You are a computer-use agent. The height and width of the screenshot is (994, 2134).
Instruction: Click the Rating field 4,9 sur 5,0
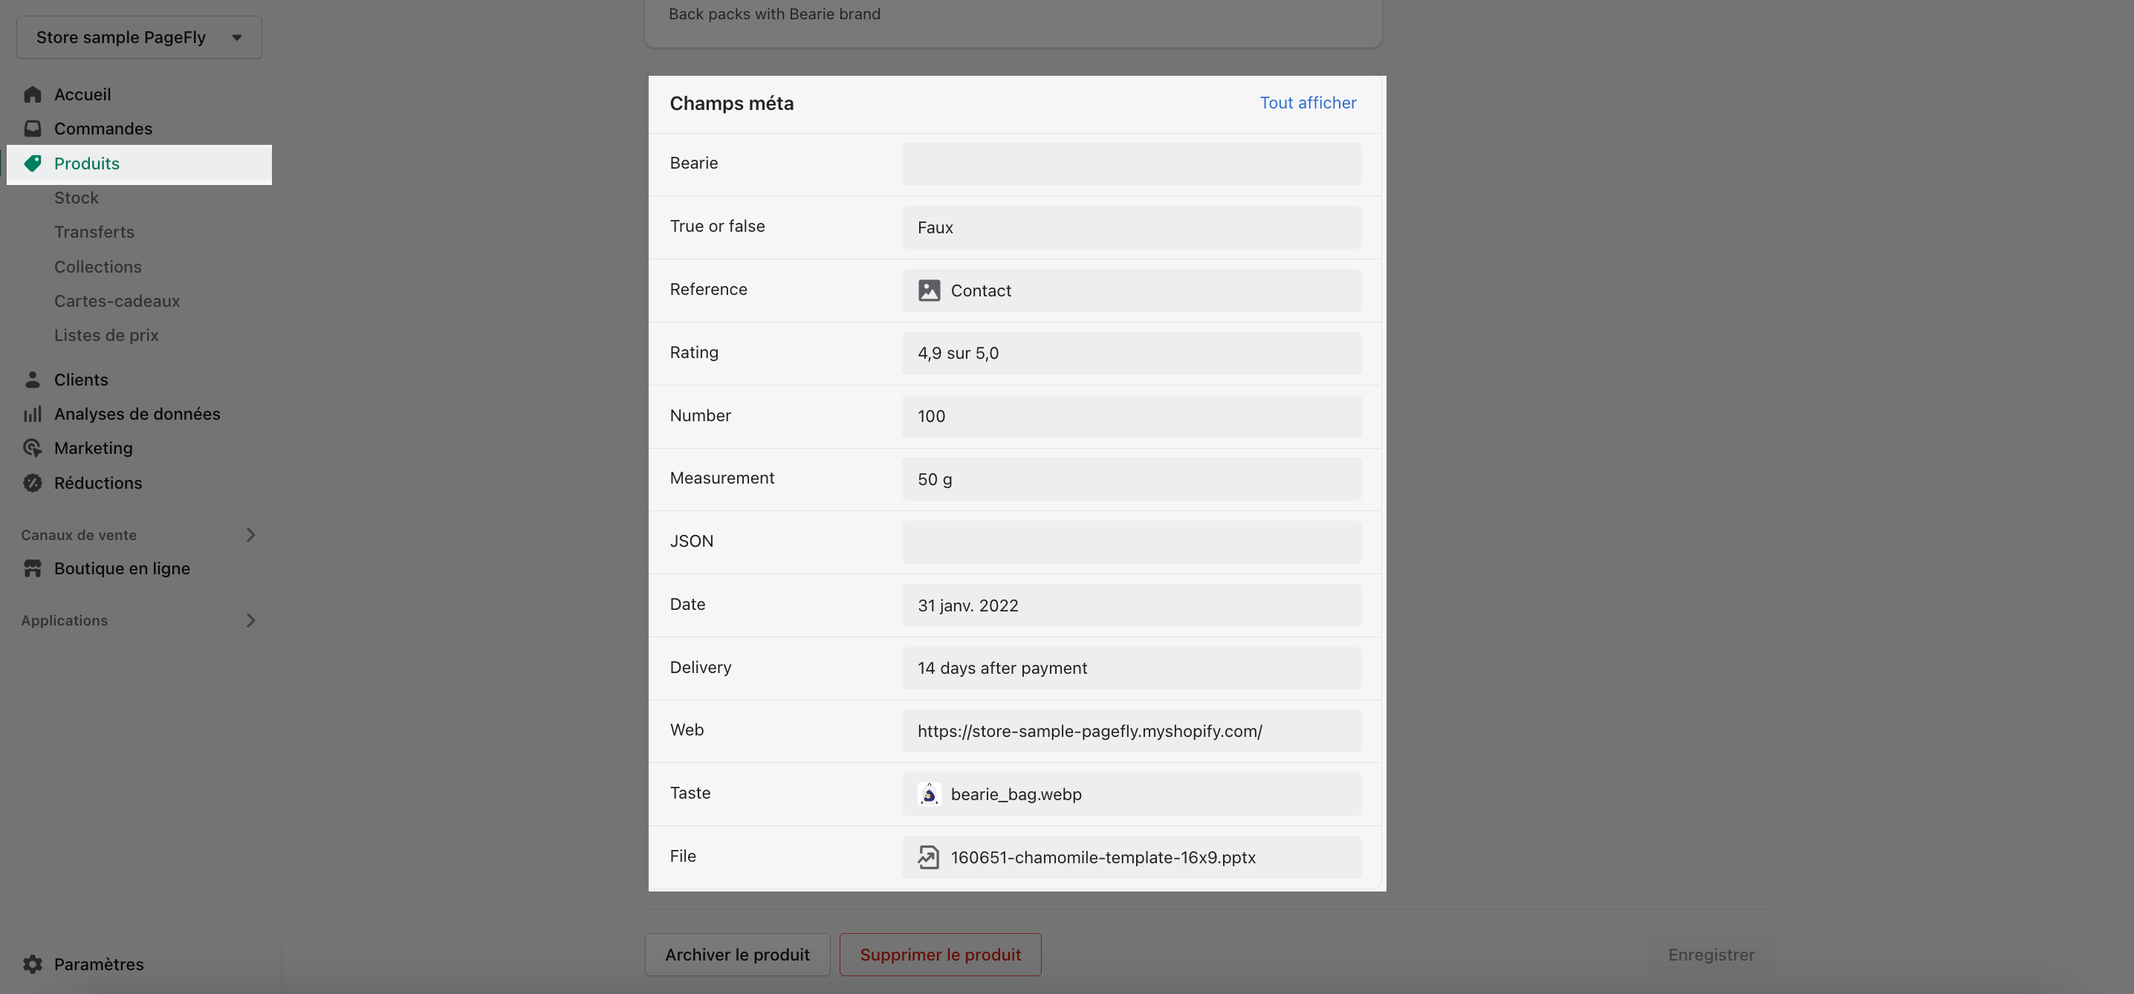click(1132, 354)
